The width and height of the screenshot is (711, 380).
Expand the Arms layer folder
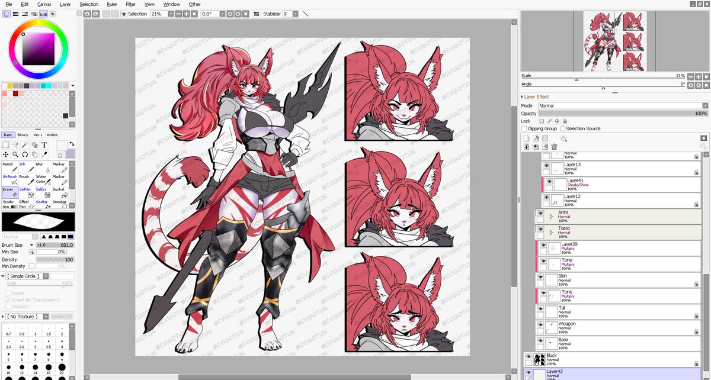552,217
